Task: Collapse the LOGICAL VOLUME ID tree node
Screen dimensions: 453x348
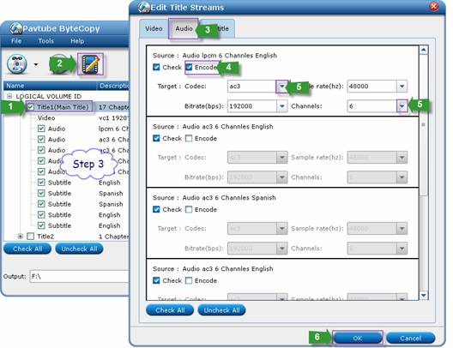Action: 9,96
